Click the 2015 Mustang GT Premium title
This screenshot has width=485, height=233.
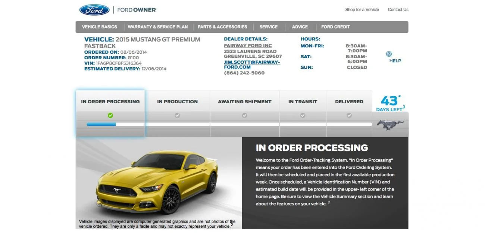142,42
